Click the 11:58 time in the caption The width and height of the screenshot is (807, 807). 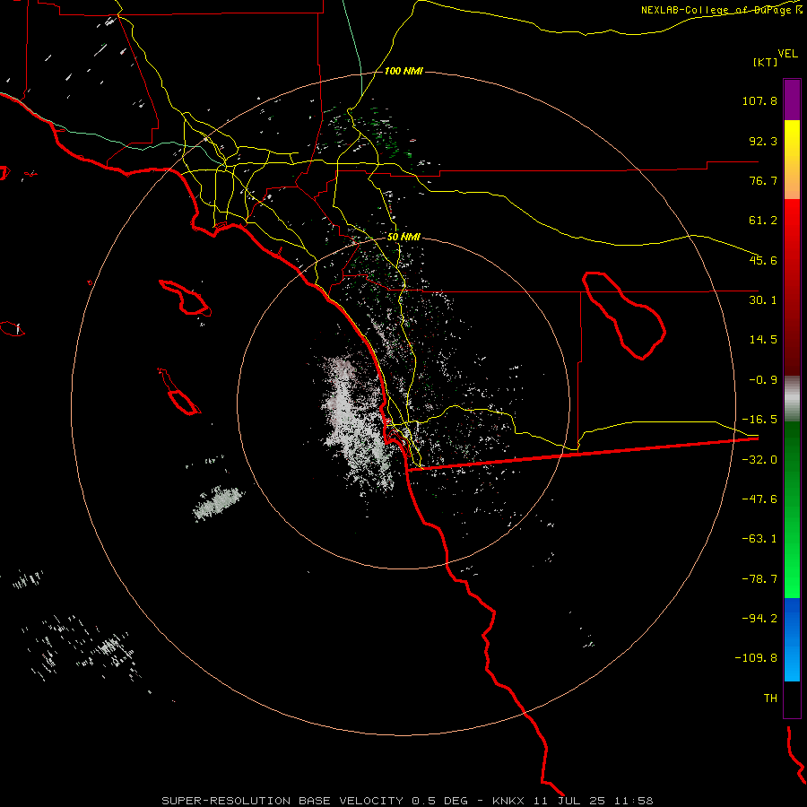point(634,801)
